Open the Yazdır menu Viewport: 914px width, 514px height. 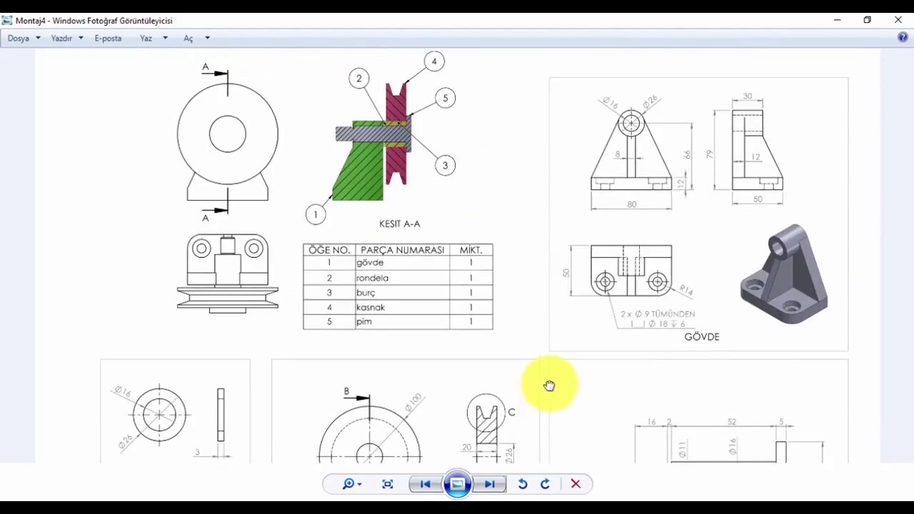coord(61,38)
